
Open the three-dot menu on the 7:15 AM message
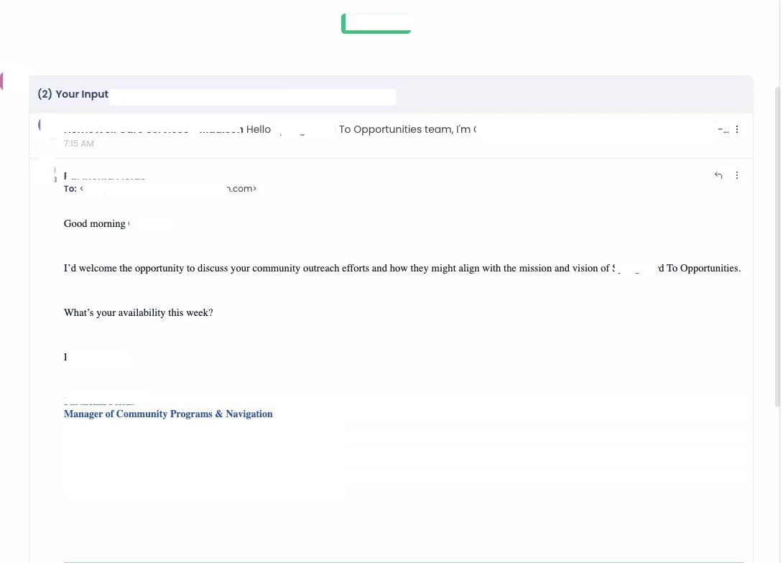click(737, 129)
